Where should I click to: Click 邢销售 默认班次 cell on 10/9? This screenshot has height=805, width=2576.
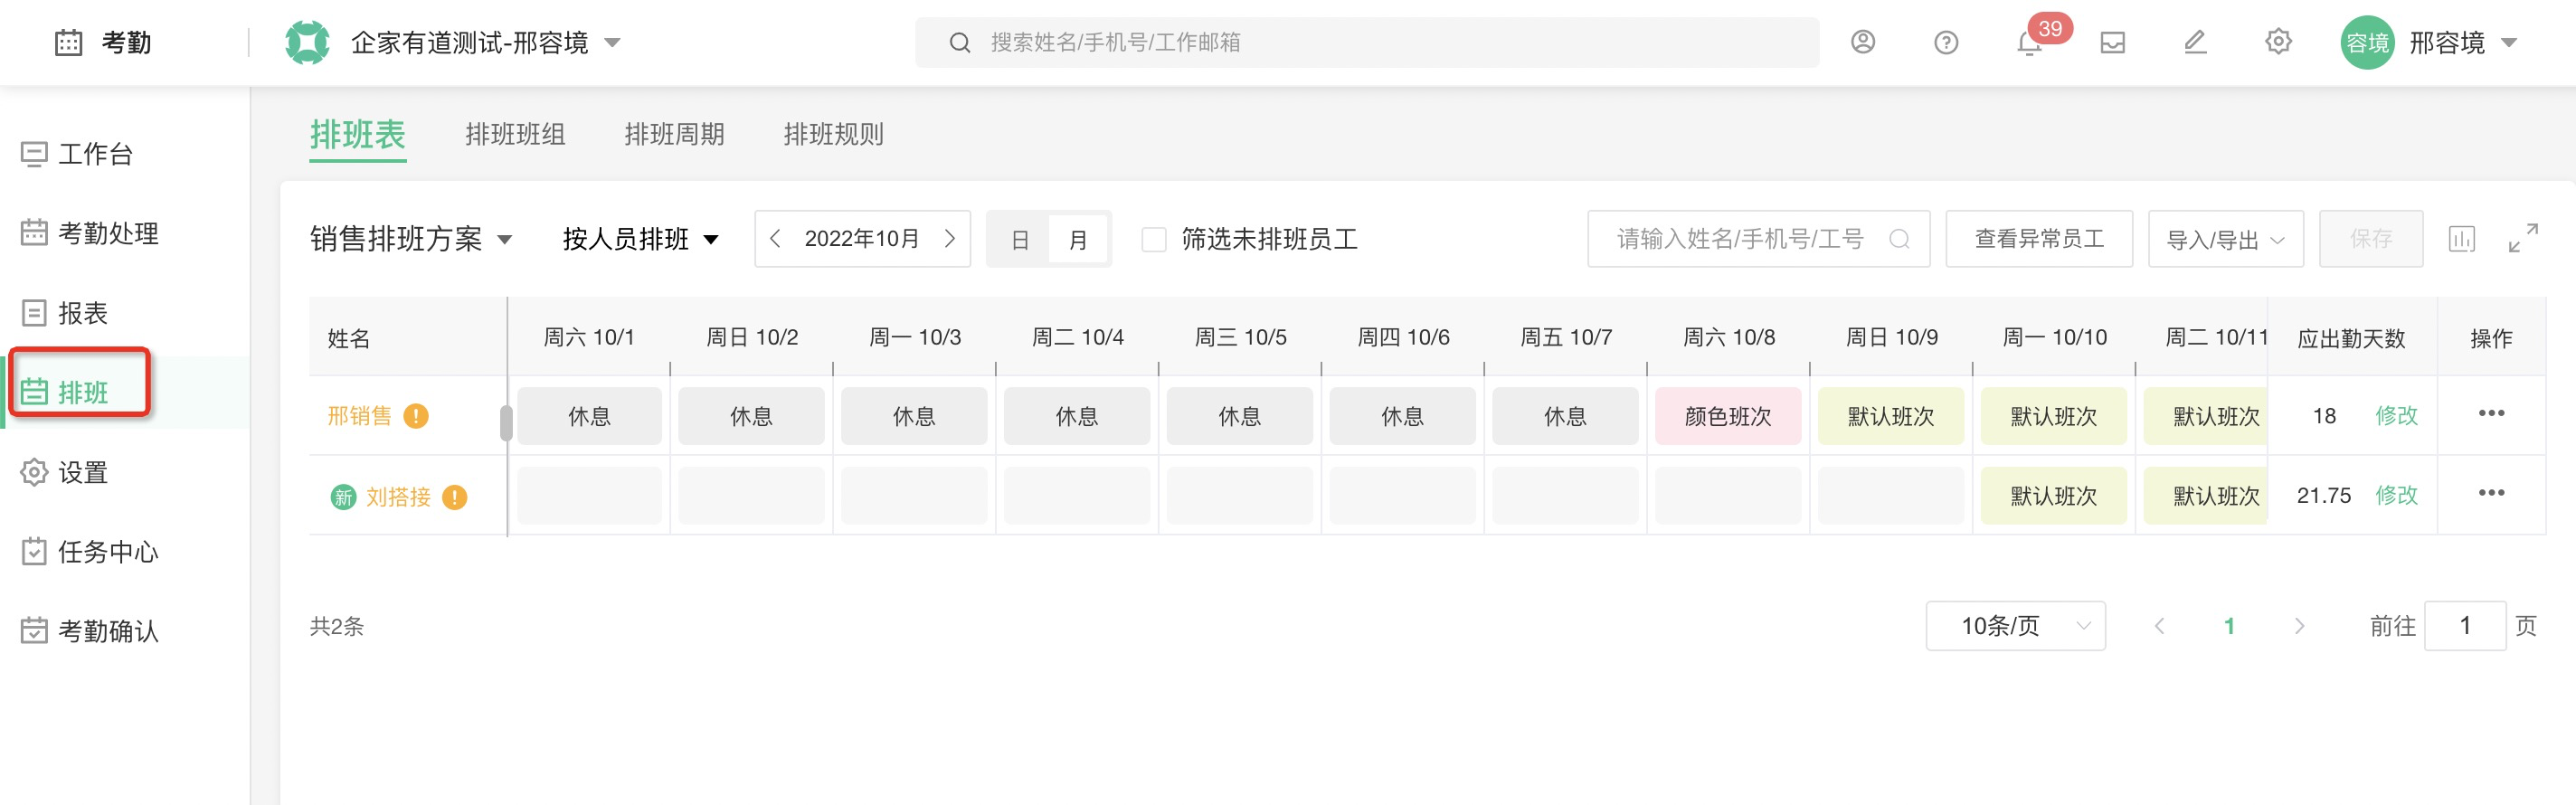tap(1890, 416)
